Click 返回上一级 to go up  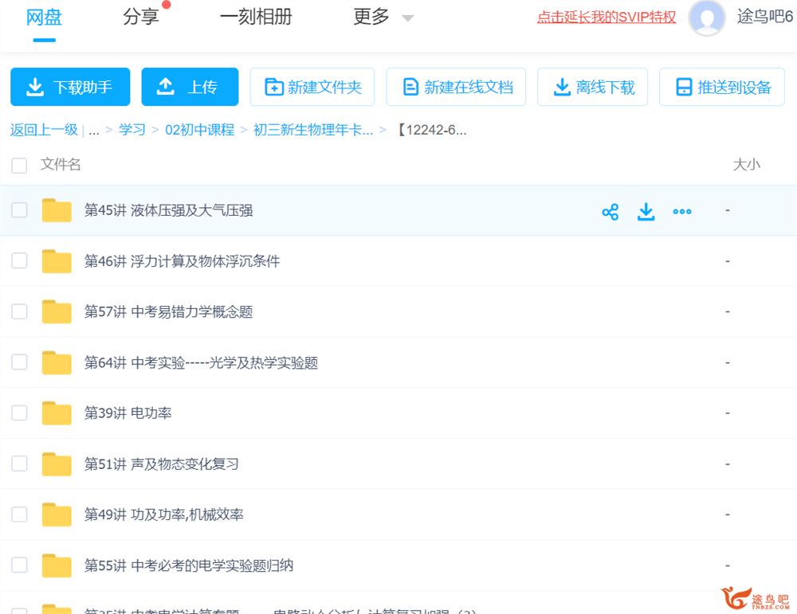44,130
